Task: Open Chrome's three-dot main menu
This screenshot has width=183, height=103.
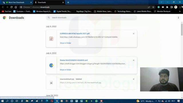Action: (x=180, y=7)
